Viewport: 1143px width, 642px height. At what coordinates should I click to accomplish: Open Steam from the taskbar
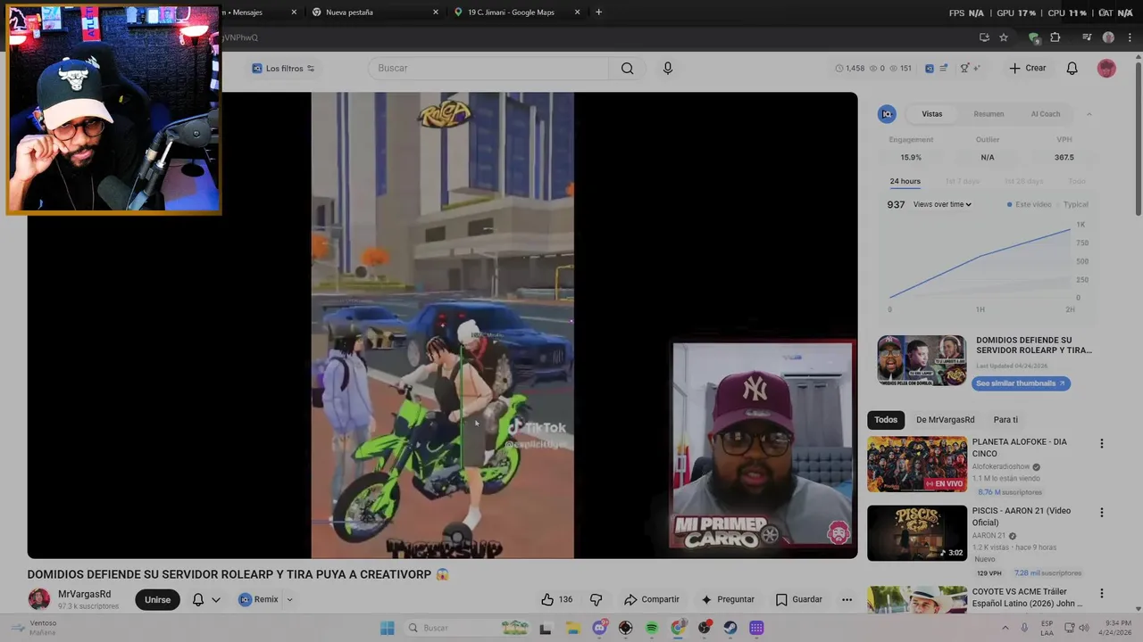pos(730,629)
